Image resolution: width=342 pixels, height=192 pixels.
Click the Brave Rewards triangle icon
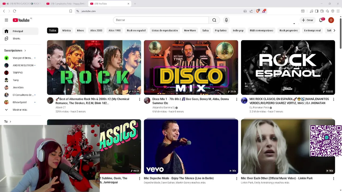[x=264, y=11]
